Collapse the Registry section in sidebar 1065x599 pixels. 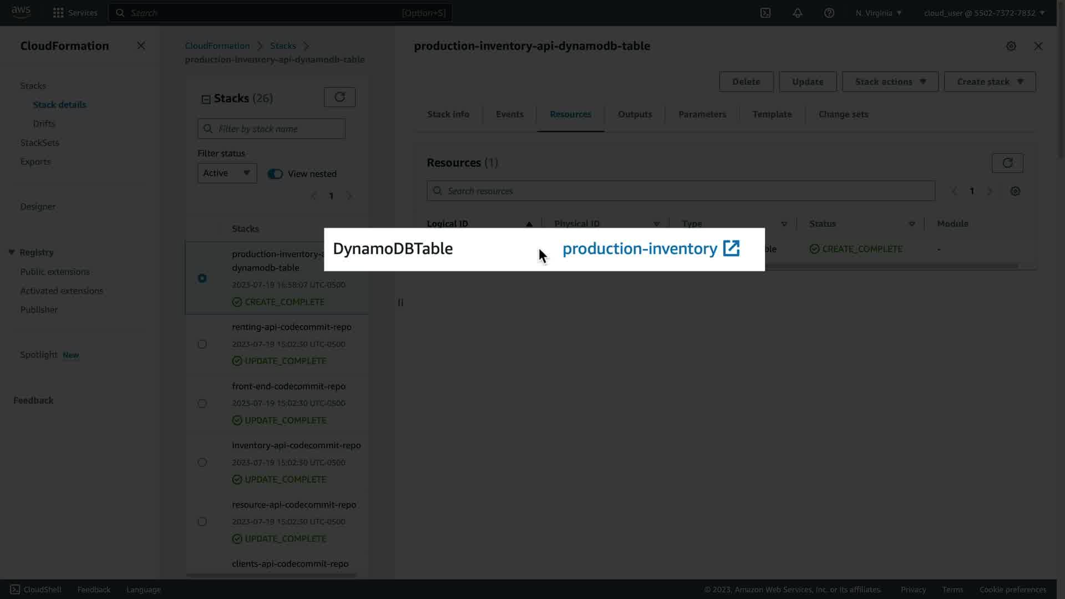[x=12, y=252]
